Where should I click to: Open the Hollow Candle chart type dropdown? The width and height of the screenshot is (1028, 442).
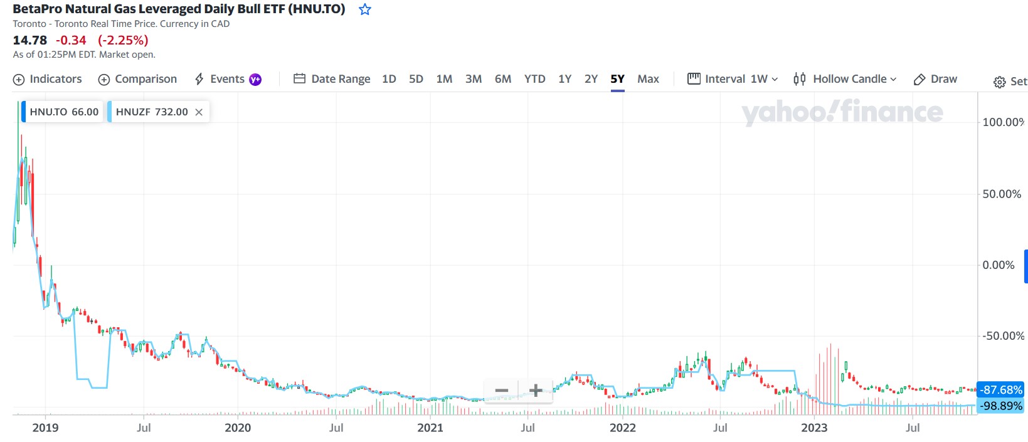tap(845, 79)
